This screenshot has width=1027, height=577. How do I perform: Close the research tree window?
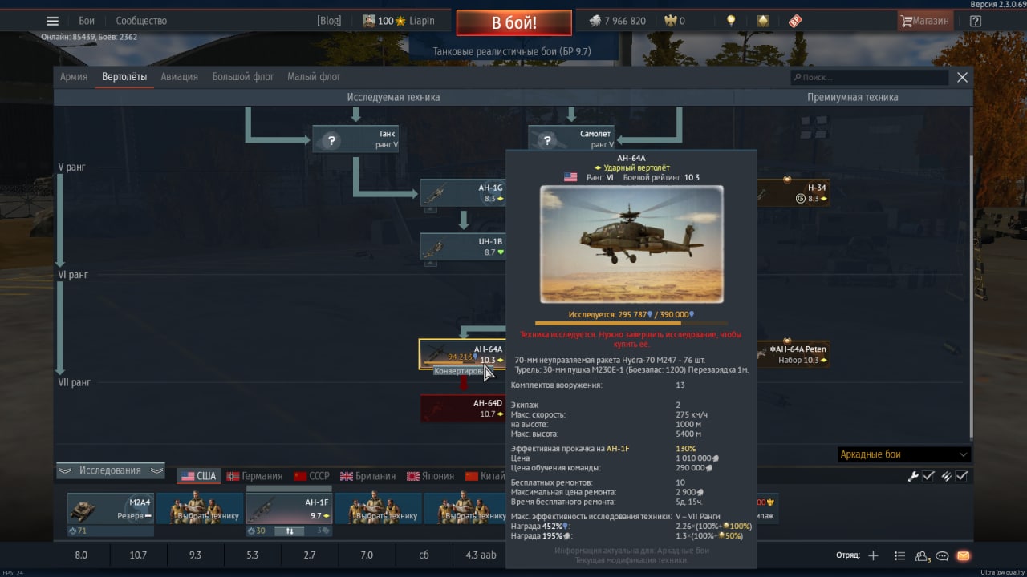[x=962, y=78]
